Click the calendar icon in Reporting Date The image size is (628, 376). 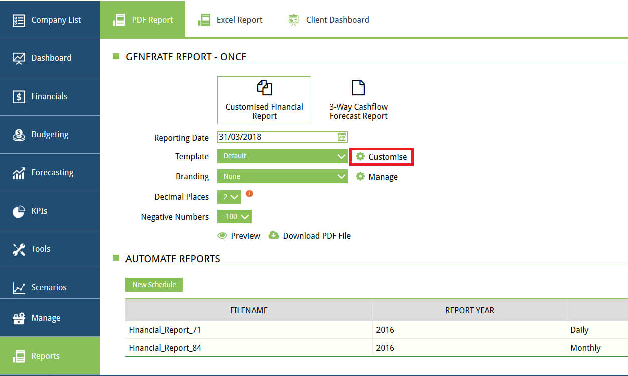click(x=342, y=137)
